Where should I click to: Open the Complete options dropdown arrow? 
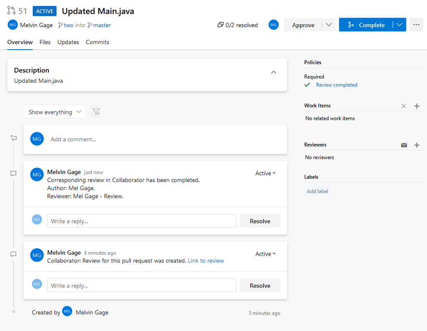(x=399, y=25)
